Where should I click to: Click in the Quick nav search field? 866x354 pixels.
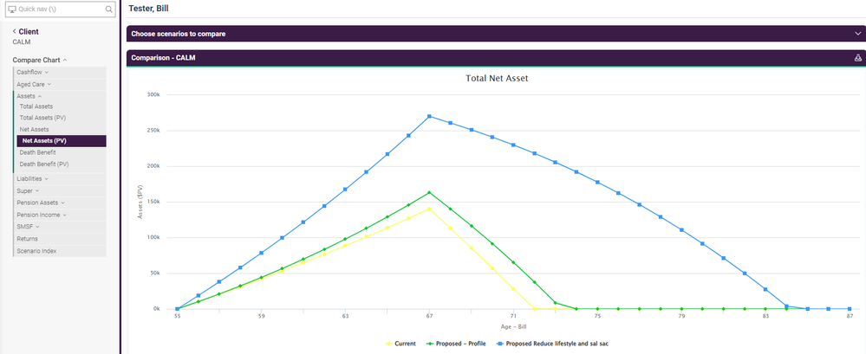tap(61, 10)
